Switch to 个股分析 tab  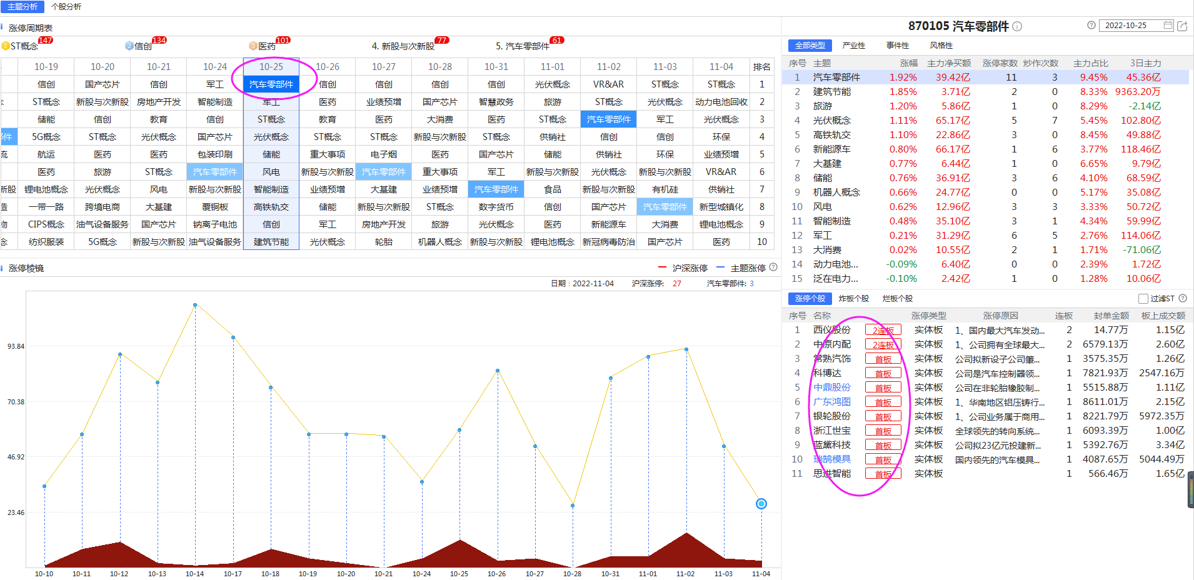[x=66, y=6]
